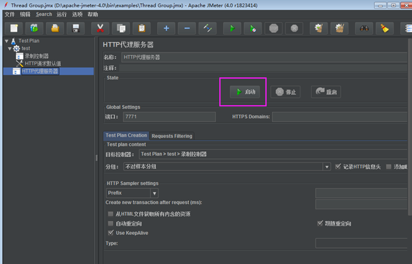The width and height of the screenshot is (412, 264).
Task: Click the 端口 port field showing 7771
Action: 169,117
